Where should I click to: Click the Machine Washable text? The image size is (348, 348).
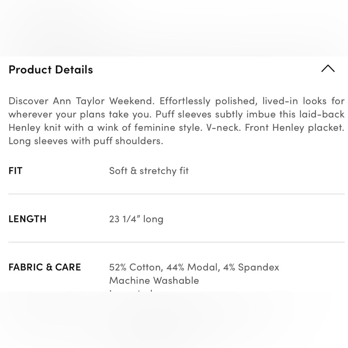154,280
